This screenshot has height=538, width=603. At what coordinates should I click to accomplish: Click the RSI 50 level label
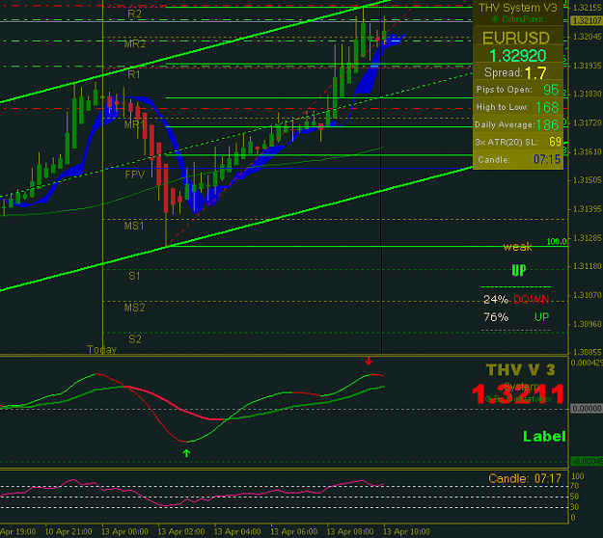[x=575, y=497]
